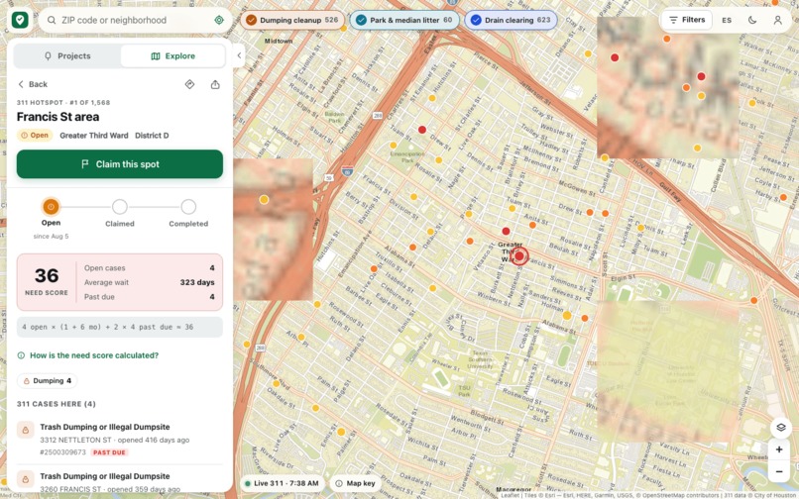
Task: Open Trash Dumping case at 3312 Nettleton St
Action: point(120,439)
